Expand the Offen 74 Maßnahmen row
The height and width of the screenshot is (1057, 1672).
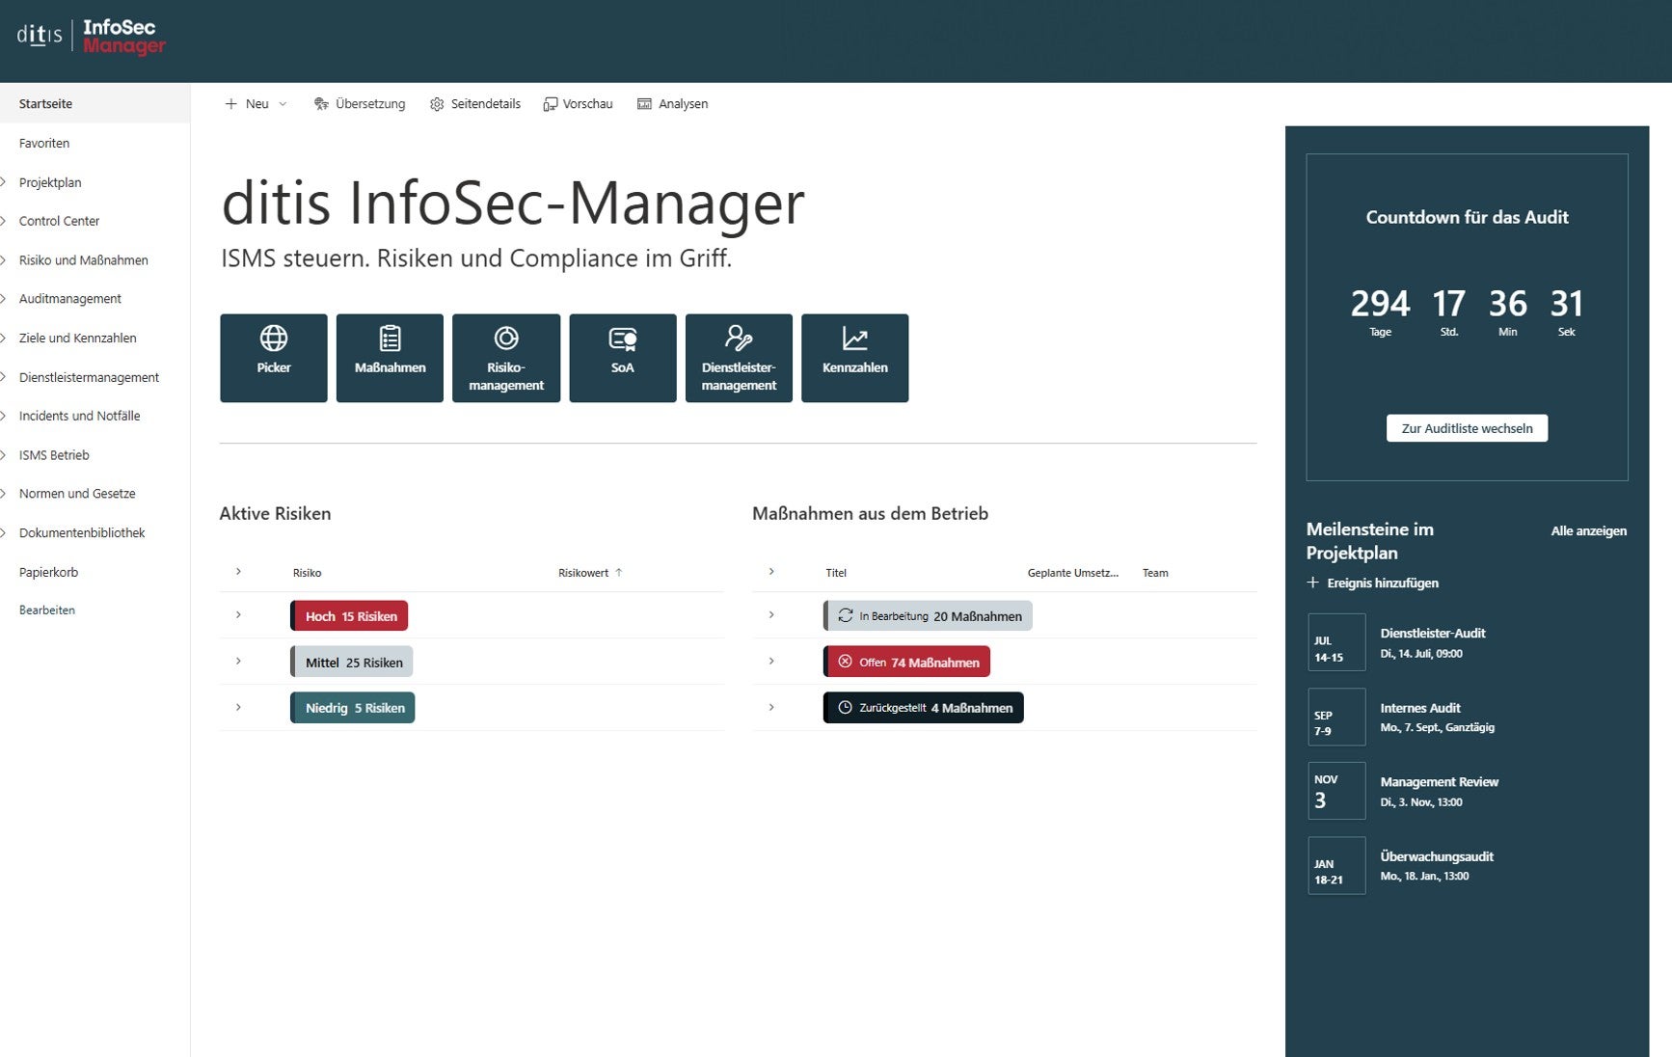click(771, 662)
